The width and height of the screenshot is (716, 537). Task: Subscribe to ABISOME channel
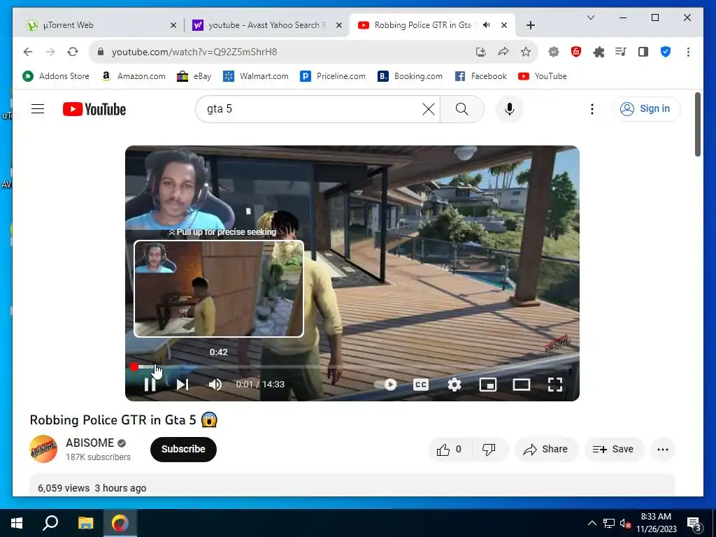(183, 450)
